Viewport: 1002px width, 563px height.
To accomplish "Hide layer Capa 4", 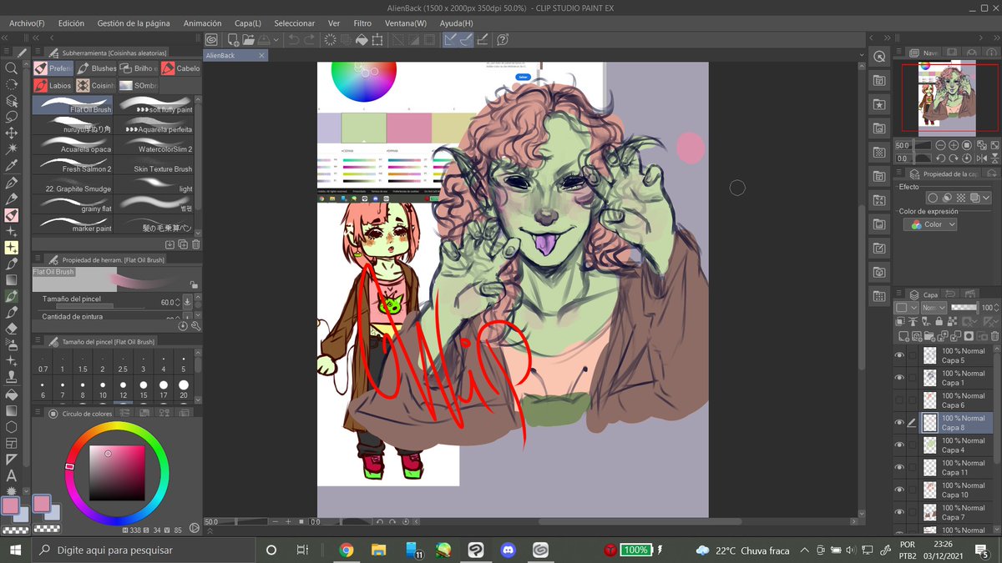I will click(x=899, y=445).
